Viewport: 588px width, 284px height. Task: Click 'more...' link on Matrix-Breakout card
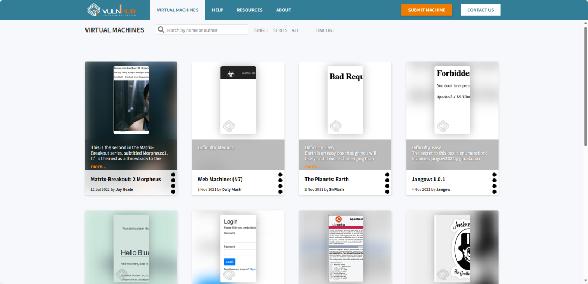[x=98, y=166]
